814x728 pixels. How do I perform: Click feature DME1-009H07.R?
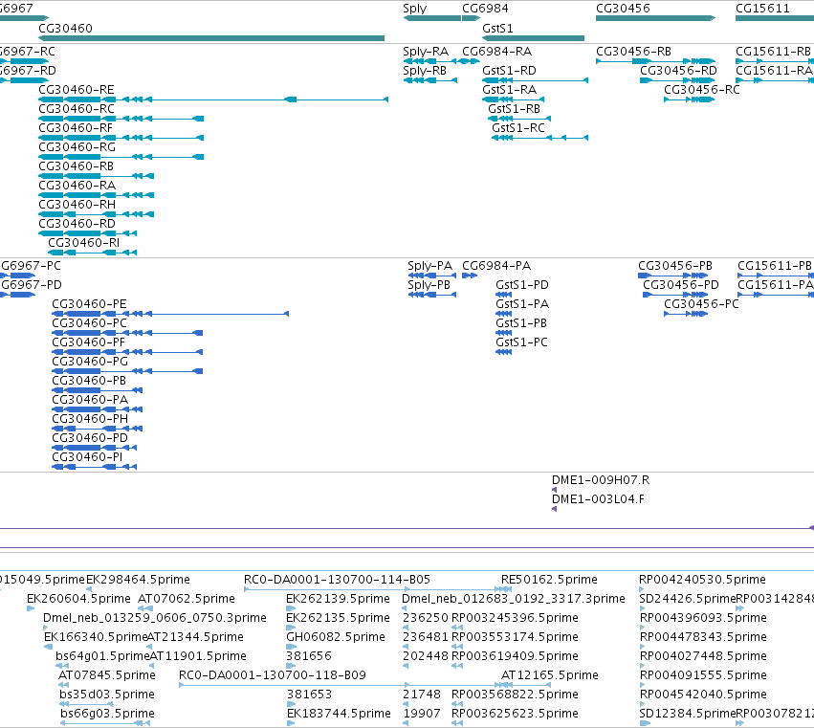coord(601,481)
